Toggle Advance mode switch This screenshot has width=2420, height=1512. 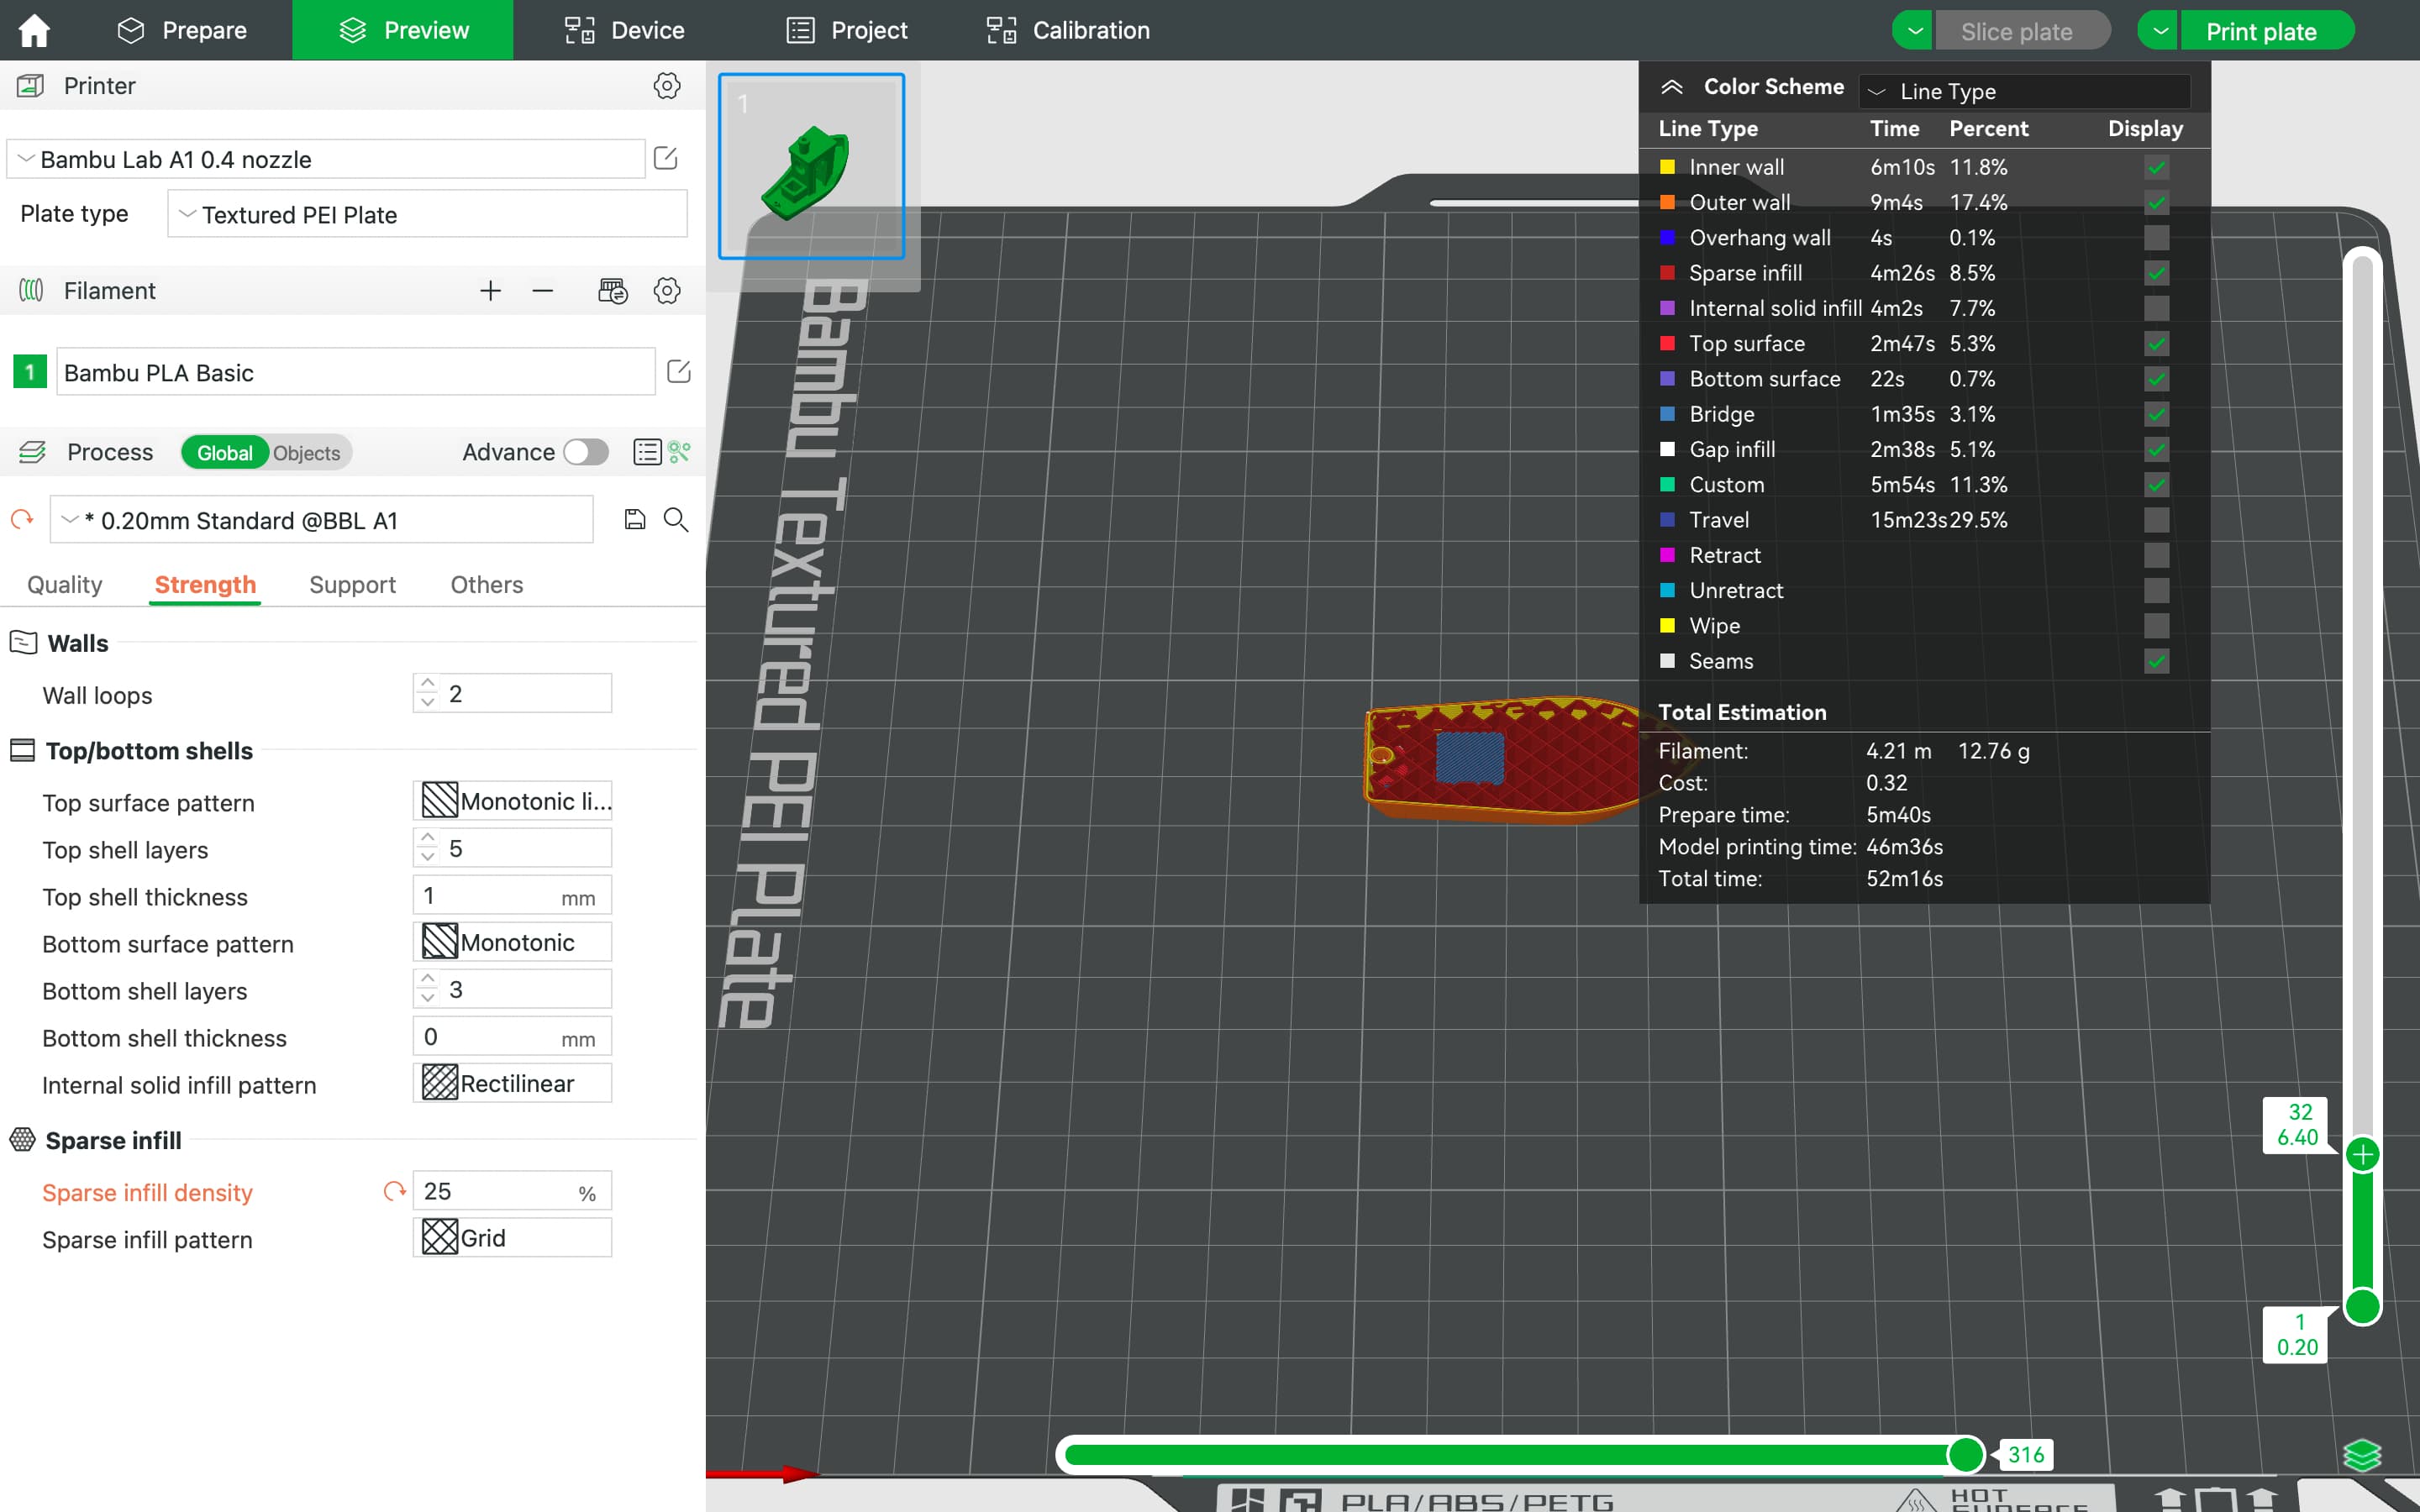point(586,452)
